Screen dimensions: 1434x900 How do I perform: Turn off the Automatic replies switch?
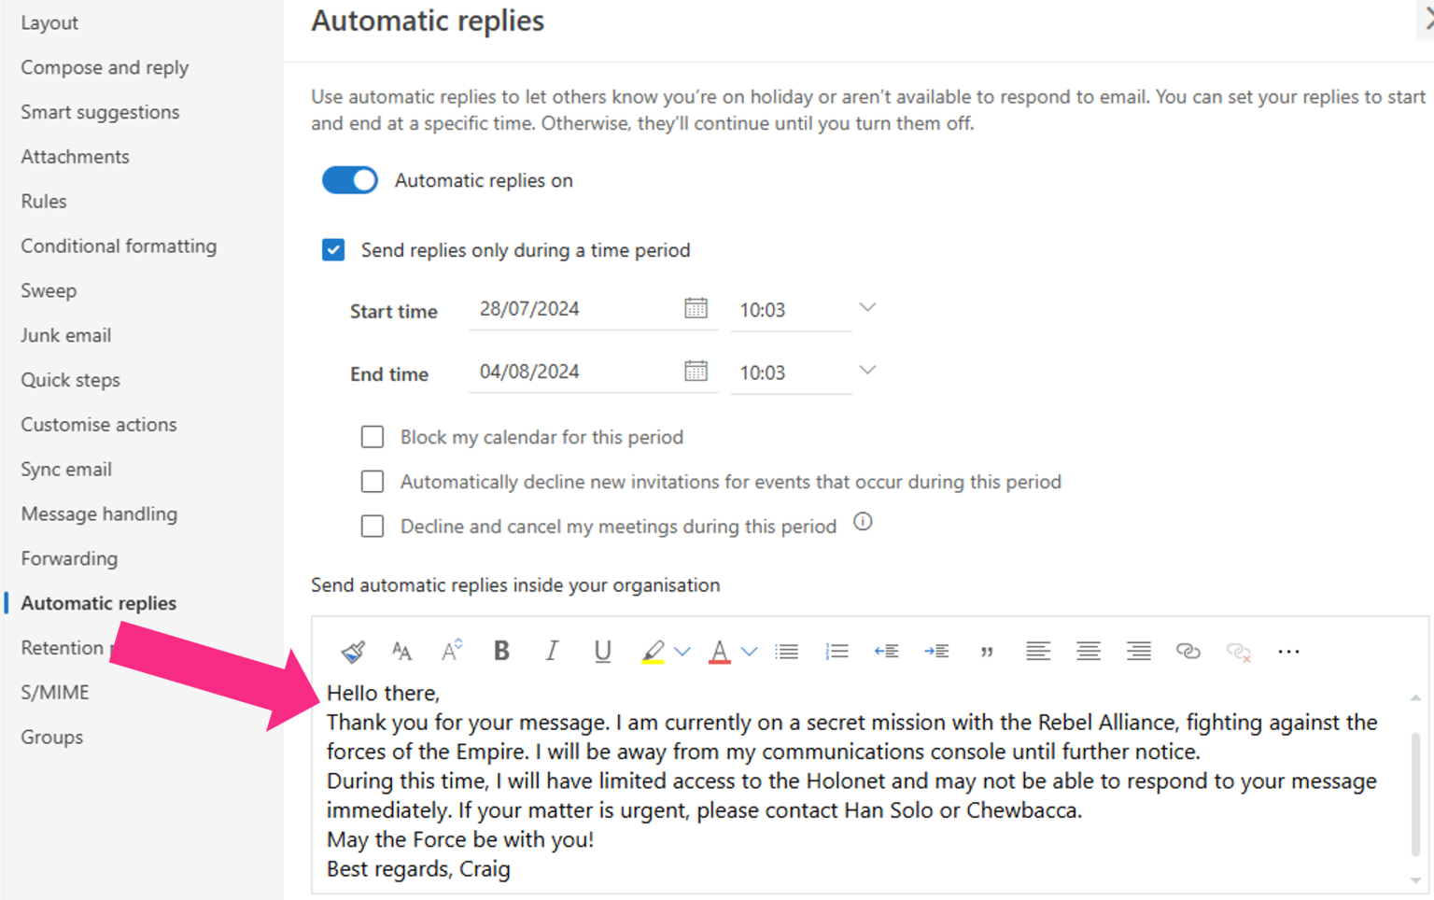pos(349,179)
